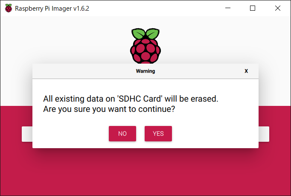
Task: Maximize the Raspberry Pi Imager window
Action: point(253,8)
